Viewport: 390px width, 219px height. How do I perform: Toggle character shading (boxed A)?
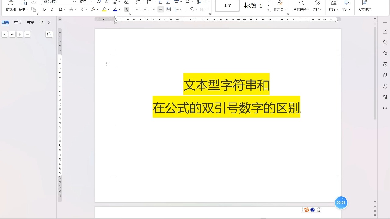pos(127,9)
